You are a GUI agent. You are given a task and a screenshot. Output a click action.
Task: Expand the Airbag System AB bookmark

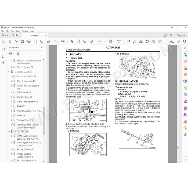click(x=11, y=149)
